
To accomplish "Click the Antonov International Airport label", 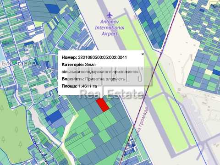I will tap(110, 27).
